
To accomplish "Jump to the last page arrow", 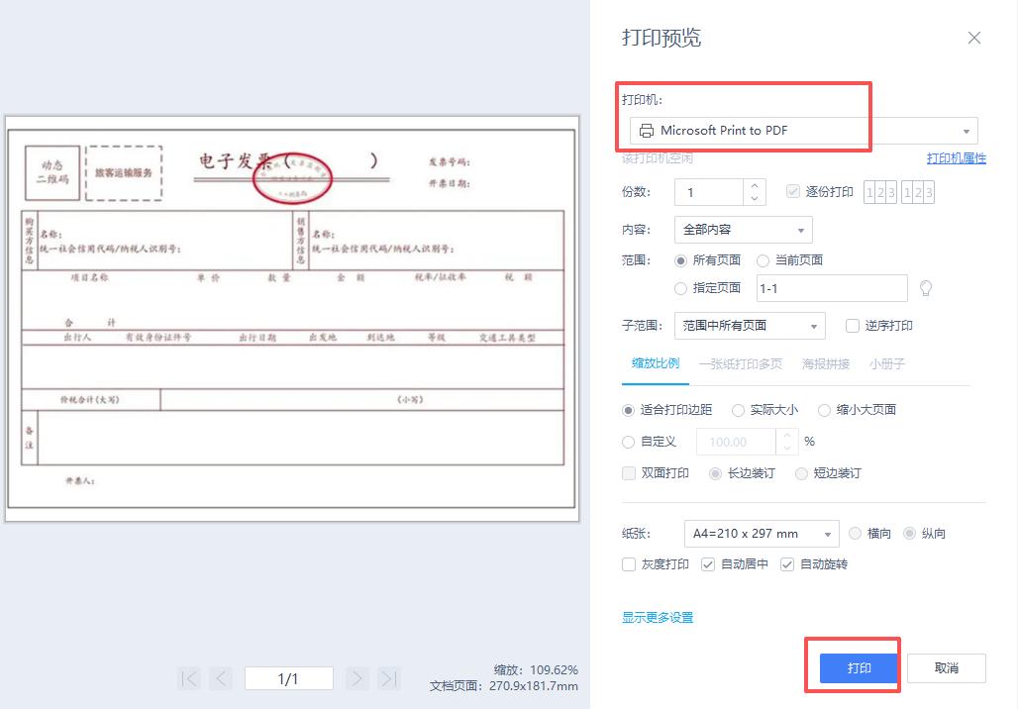I will point(387,678).
